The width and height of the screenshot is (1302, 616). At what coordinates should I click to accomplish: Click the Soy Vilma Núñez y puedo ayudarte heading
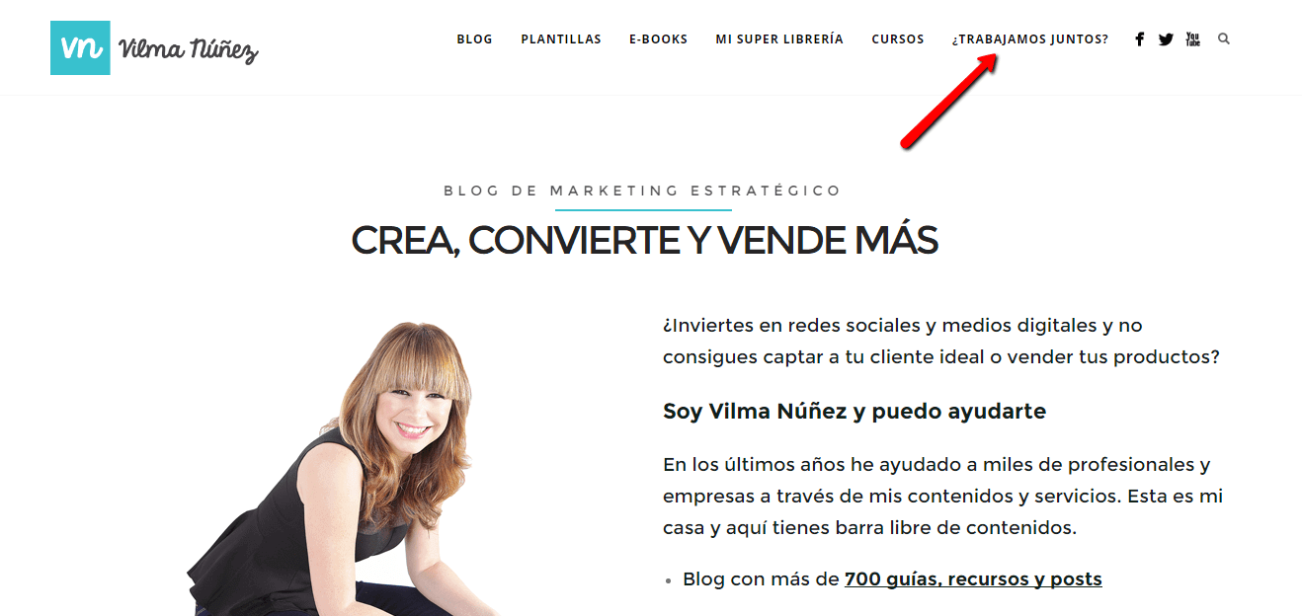[x=854, y=411]
